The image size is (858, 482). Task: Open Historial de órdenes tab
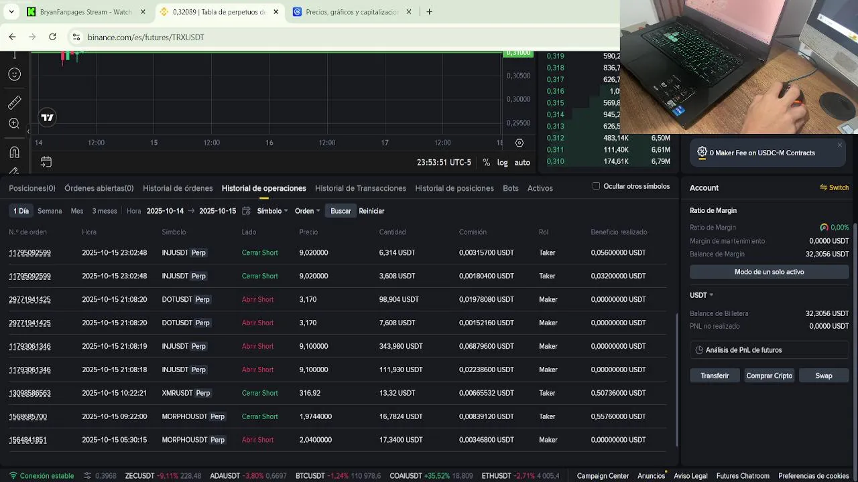178,188
